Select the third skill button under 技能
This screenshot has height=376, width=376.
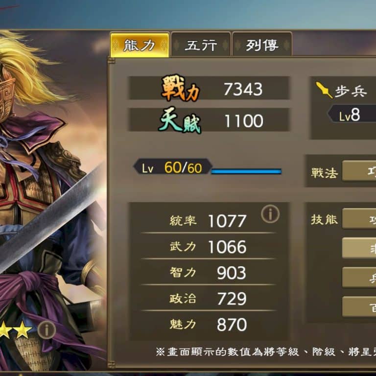pos(359,277)
